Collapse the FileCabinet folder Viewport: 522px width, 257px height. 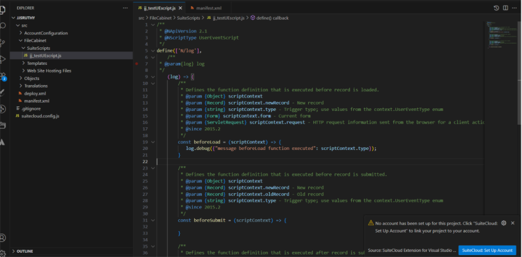[x=37, y=40]
